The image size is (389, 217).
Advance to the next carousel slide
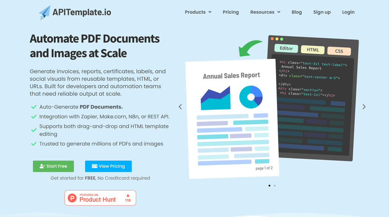point(364,107)
